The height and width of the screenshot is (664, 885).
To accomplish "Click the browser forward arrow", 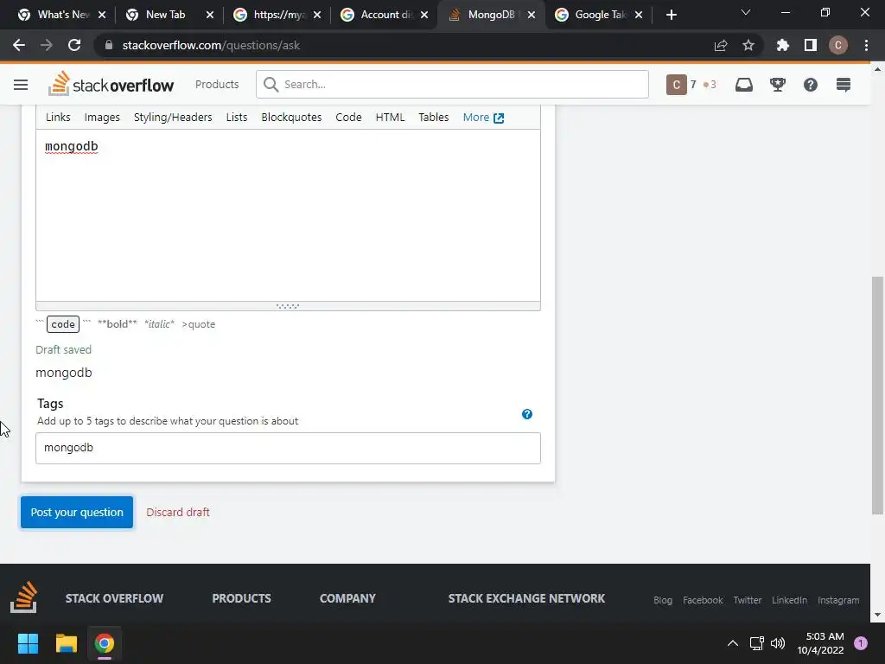I will coord(47,45).
